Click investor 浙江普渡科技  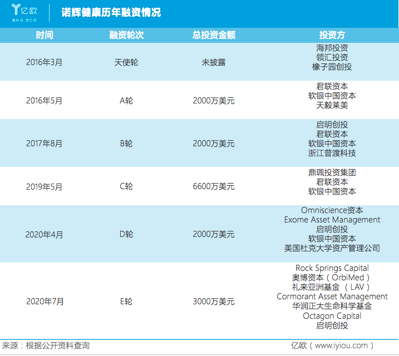coord(332,153)
